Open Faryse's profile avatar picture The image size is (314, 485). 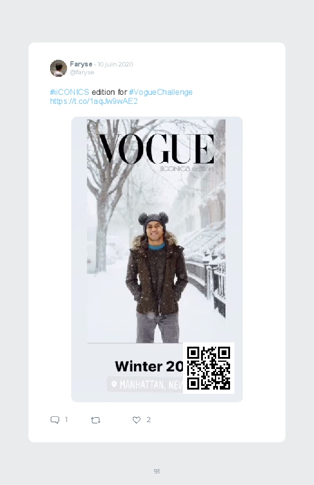coord(59,68)
